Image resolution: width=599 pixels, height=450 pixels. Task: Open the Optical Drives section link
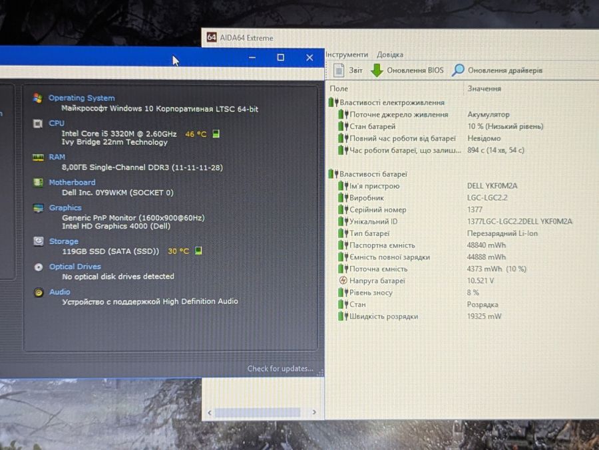point(75,267)
